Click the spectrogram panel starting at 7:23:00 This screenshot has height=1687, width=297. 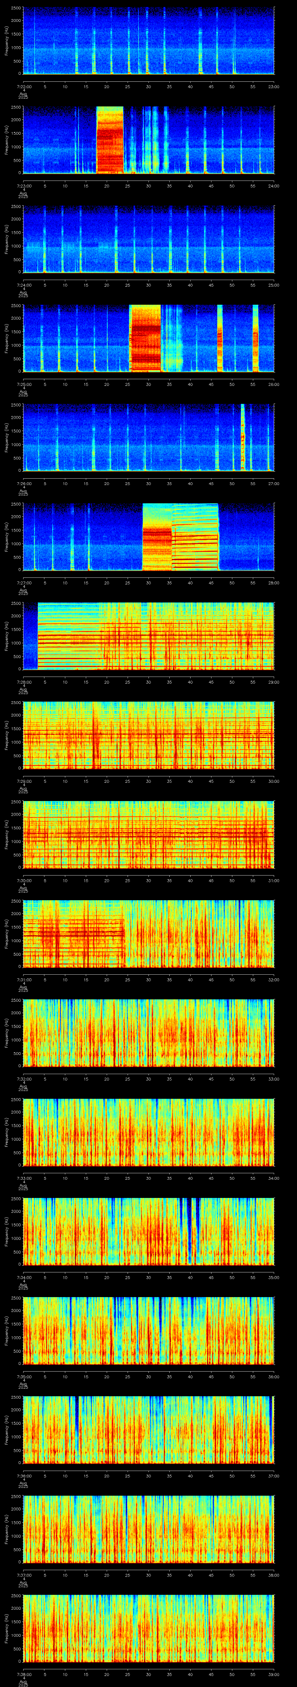coord(148,140)
